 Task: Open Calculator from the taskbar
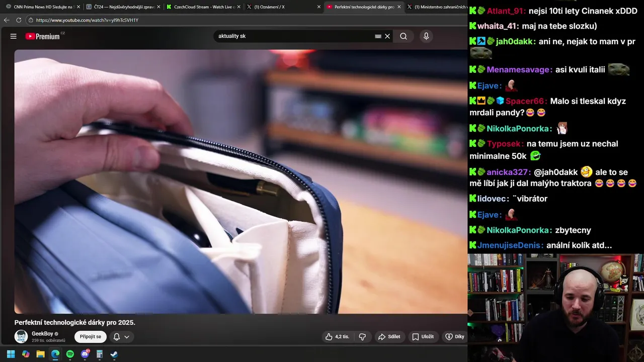click(x=100, y=354)
